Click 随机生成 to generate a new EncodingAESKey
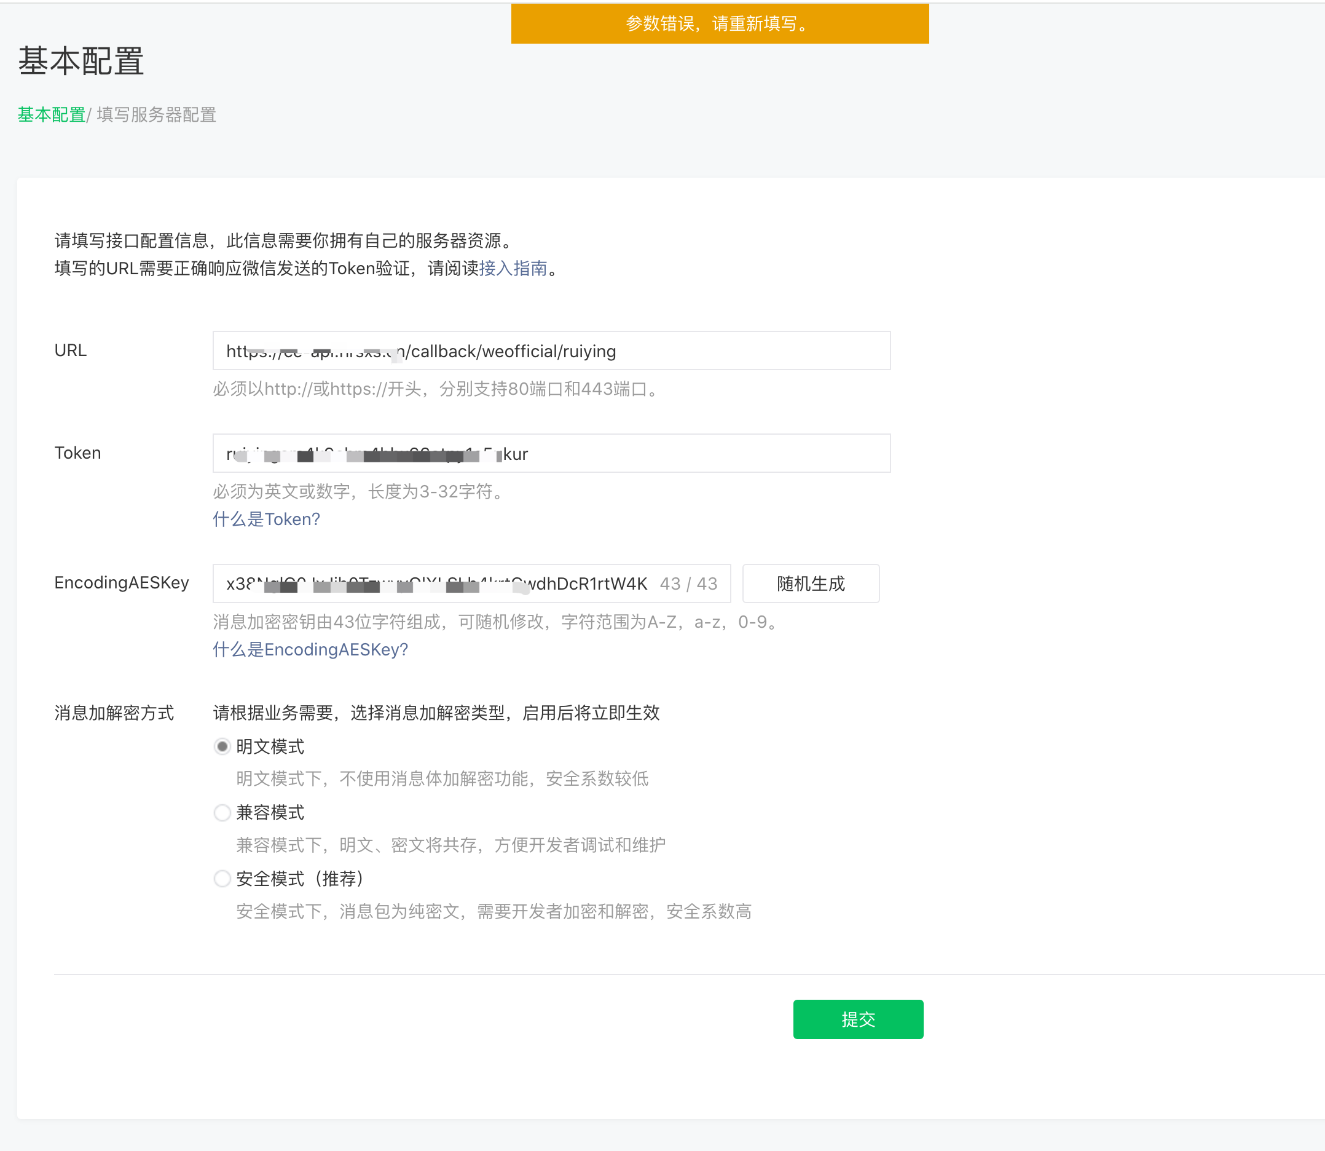This screenshot has height=1151, width=1325. point(810,583)
